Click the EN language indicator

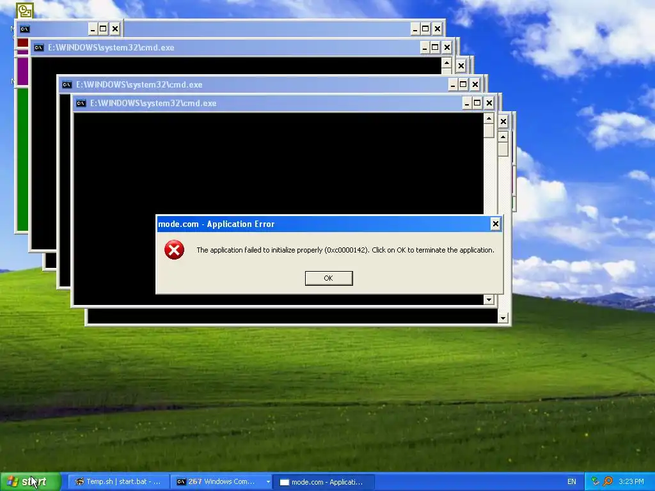[x=571, y=482]
